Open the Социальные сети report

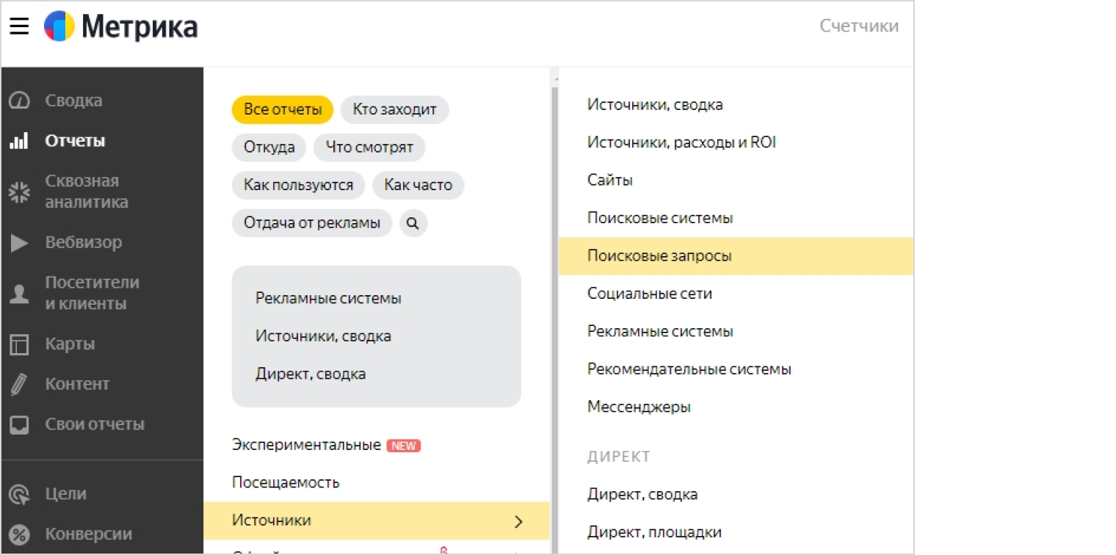650,294
